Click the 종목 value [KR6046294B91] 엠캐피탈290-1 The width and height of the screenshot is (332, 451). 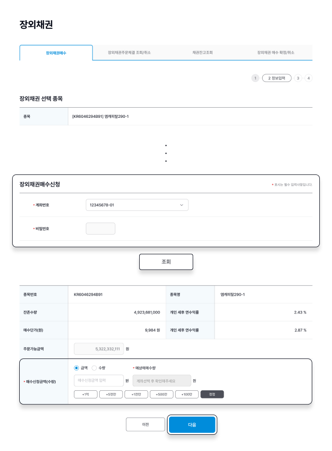(101, 116)
